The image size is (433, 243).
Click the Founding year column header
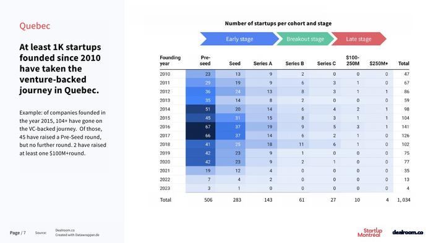(170, 60)
